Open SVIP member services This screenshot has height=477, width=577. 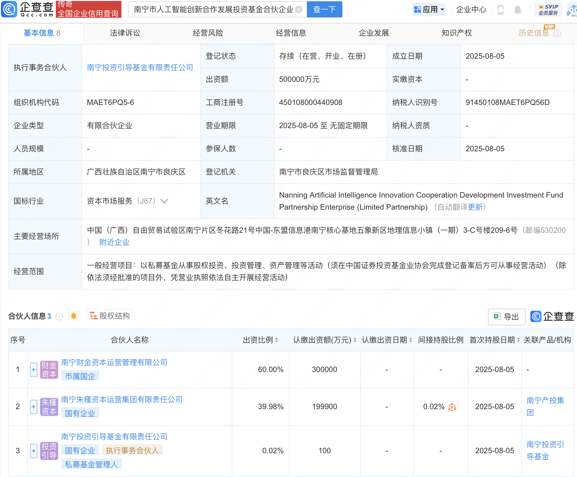[x=548, y=10]
